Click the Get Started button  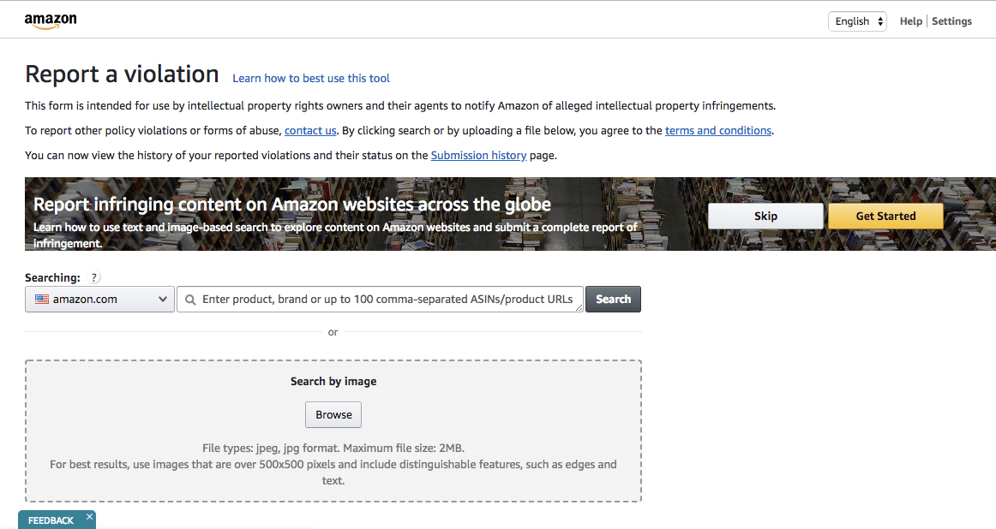click(x=885, y=217)
